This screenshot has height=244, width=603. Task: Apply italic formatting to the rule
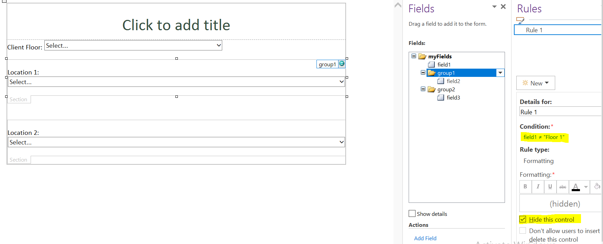coord(538,186)
